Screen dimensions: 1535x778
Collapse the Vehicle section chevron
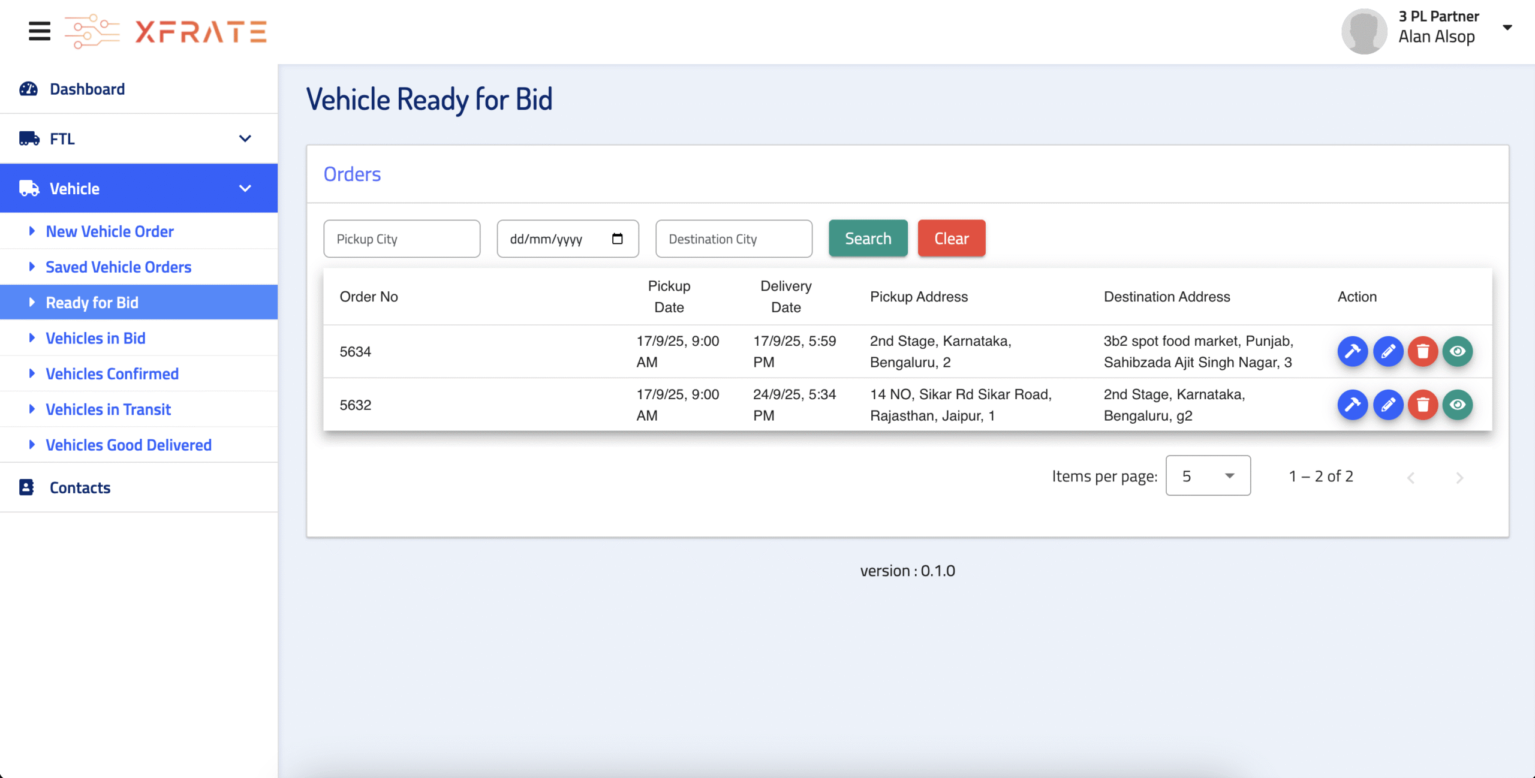[245, 188]
